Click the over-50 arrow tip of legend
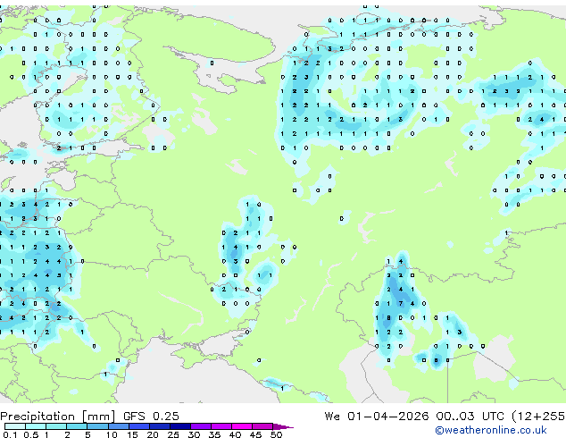This screenshot has height=438, width=566. 283,426
